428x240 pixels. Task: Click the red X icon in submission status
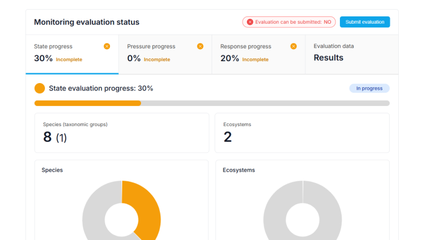(x=250, y=22)
